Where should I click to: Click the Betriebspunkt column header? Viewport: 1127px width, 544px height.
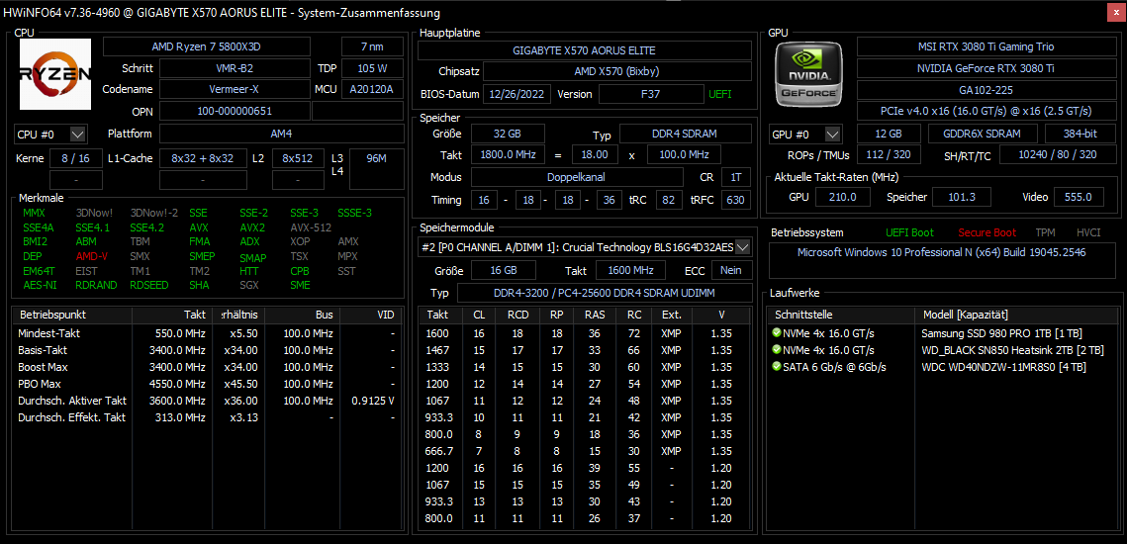pyautogui.click(x=72, y=315)
